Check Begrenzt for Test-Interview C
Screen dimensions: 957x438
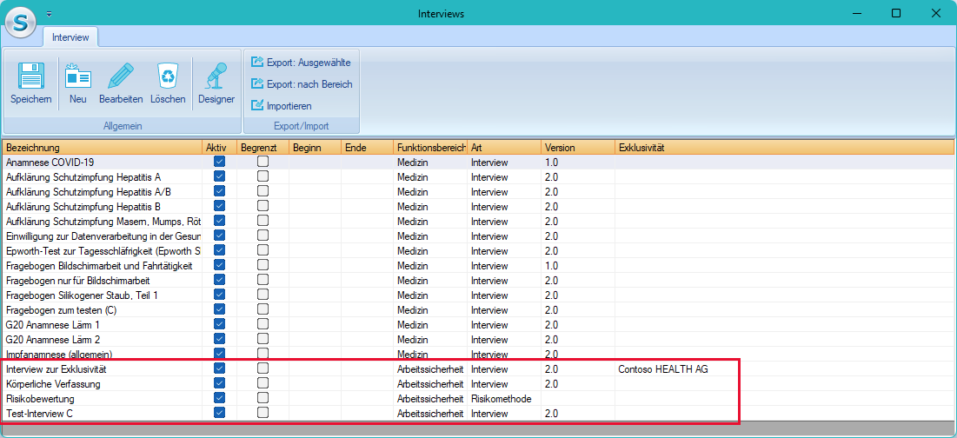(263, 413)
